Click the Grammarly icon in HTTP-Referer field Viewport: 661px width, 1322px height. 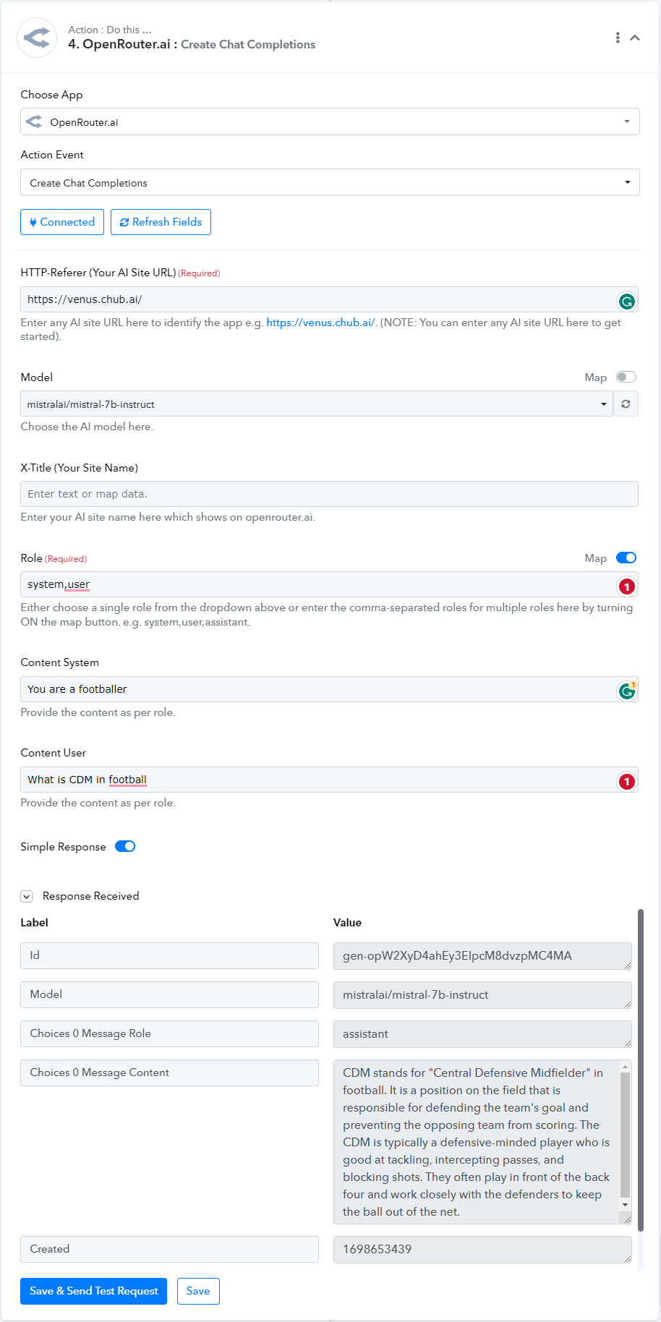pos(627,302)
